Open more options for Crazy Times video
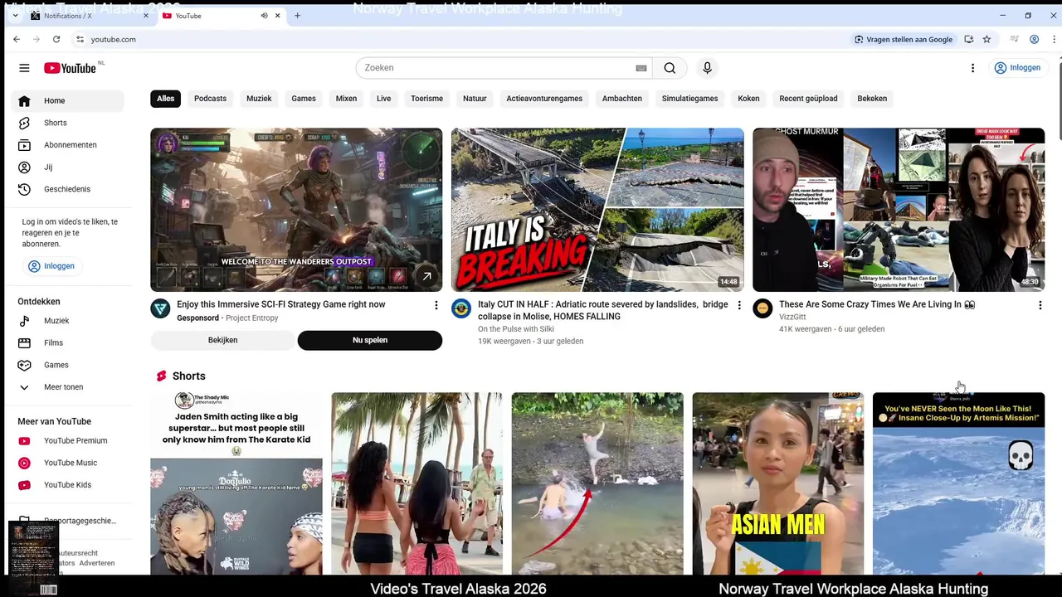Viewport: 1062px width, 597px height. click(x=1040, y=305)
